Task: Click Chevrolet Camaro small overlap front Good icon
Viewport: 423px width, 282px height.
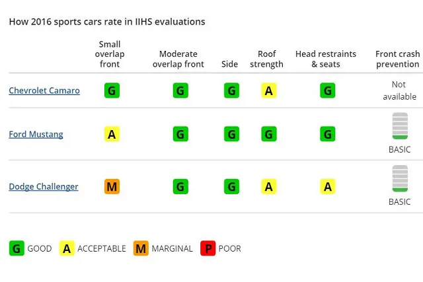Action: coord(112,90)
